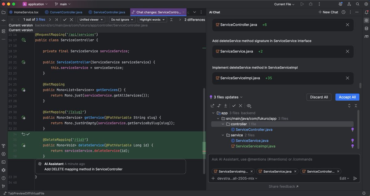Open the Notifications bell icon
Screen dimensions: 370x196
click(x=366, y=12)
